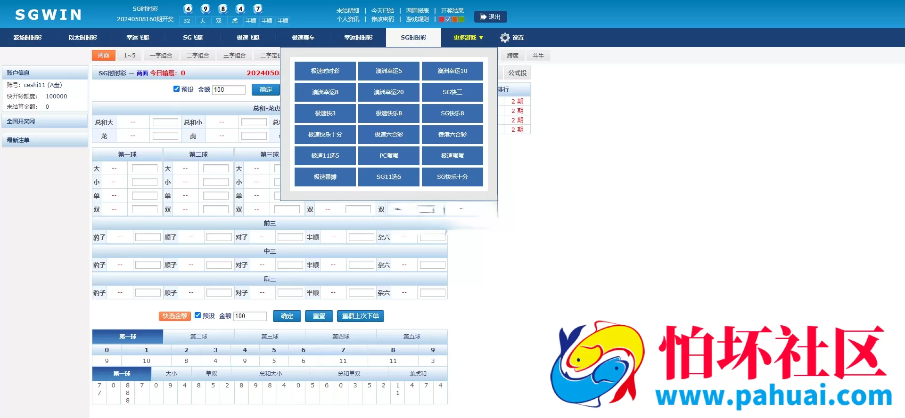The width and height of the screenshot is (905, 418).
Task: Choose 香港六合彩 from more games
Action: (452, 135)
